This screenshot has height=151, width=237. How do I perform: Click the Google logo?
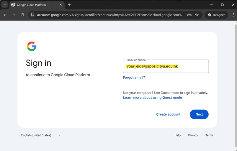tap(32, 46)
